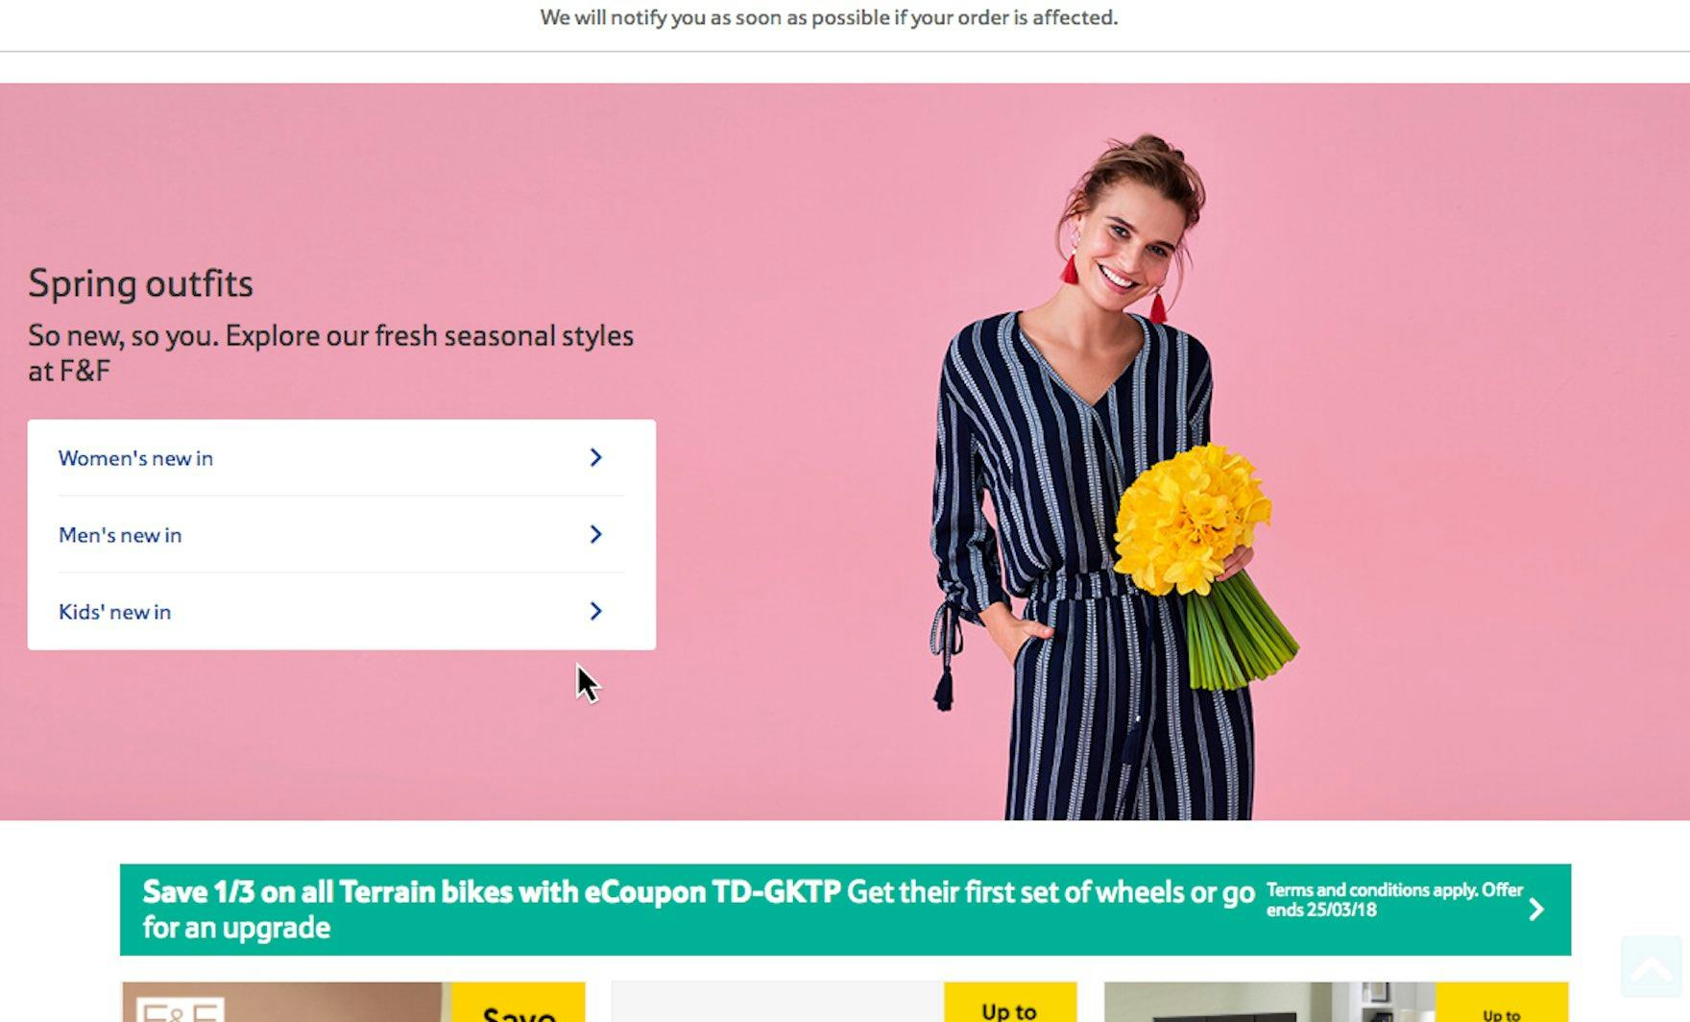Click the chevron beside Kids' new in
Screen dimensions: 1690x1022
coord(595,611)
